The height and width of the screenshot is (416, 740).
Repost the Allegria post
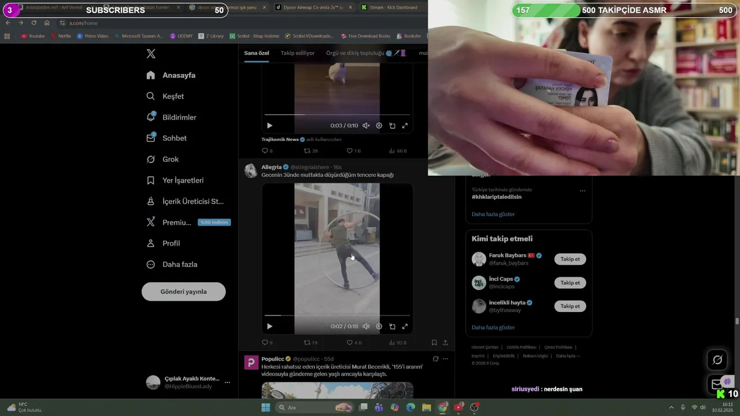(310, 343)
